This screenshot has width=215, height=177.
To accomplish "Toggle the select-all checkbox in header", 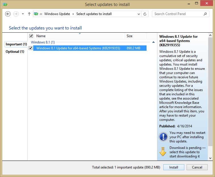I will coord(31,36).
